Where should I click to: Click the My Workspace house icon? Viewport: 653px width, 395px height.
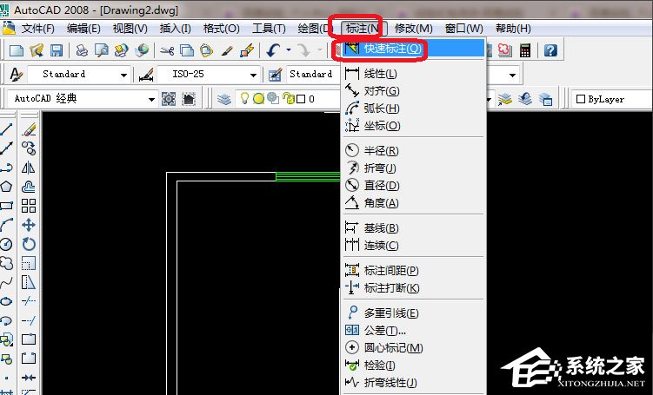point(189,99)
